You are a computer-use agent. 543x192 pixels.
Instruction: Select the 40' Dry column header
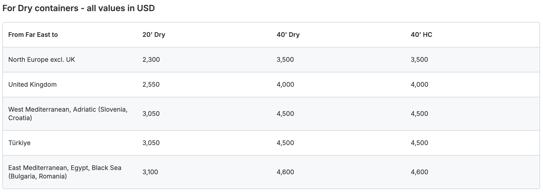(x=288, y=35)
